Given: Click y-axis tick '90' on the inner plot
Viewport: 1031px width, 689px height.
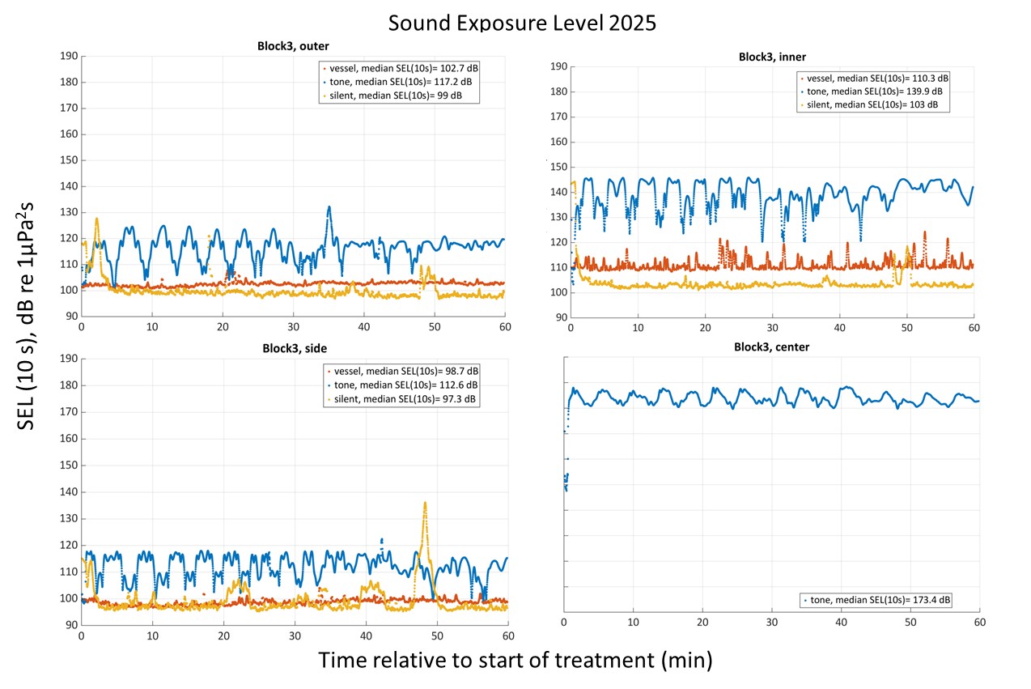Looking at the screenshot, I should [562, 317].
